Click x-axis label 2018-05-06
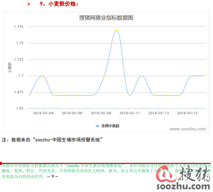Image resolution: width=213 pixels, height=192 pixels. [x=72, y=113]
